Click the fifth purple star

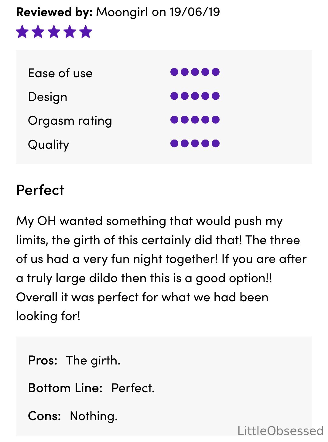pos(86,32)
